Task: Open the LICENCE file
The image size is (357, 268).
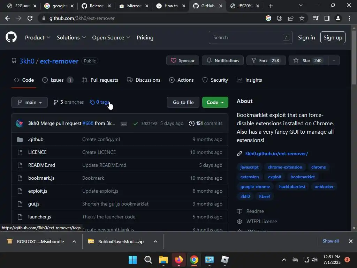Action: [x=37, y=152]
